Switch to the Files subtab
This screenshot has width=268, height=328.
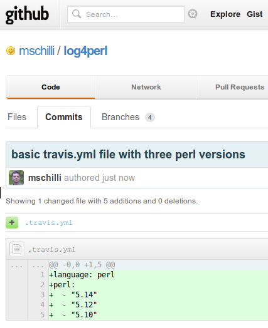pos(17,117)
